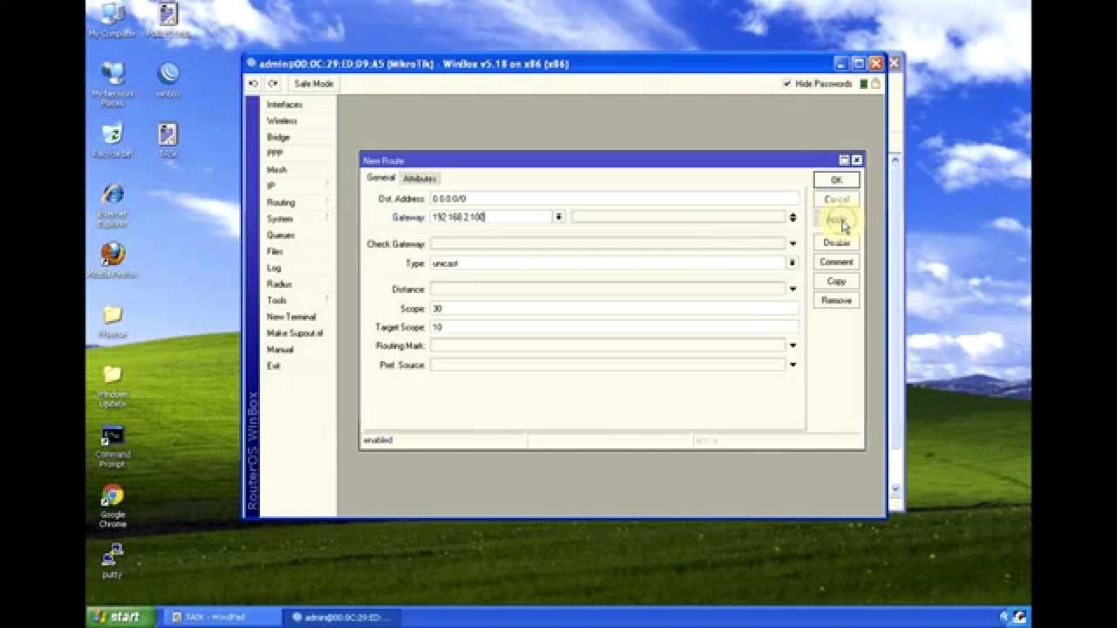Click the WinBox undo arrow icon

pyautogui.click(x=254, y=84)
